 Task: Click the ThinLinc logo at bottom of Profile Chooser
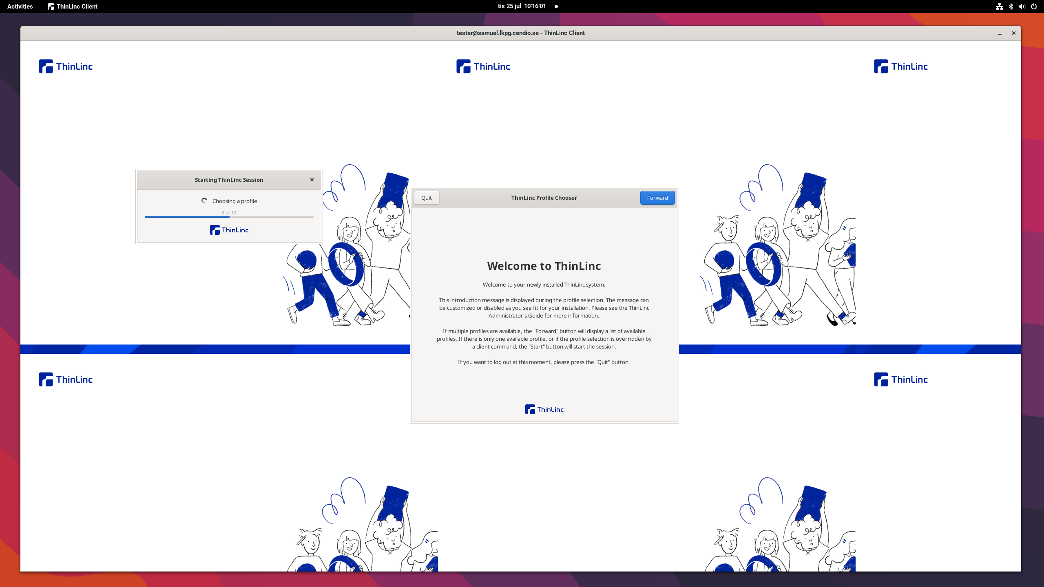tap(544, 409)
